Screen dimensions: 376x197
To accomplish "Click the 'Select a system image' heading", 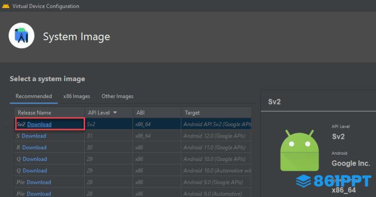I will tap(47, 79).
